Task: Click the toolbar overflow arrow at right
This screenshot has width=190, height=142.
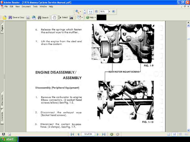Action: 188,22
